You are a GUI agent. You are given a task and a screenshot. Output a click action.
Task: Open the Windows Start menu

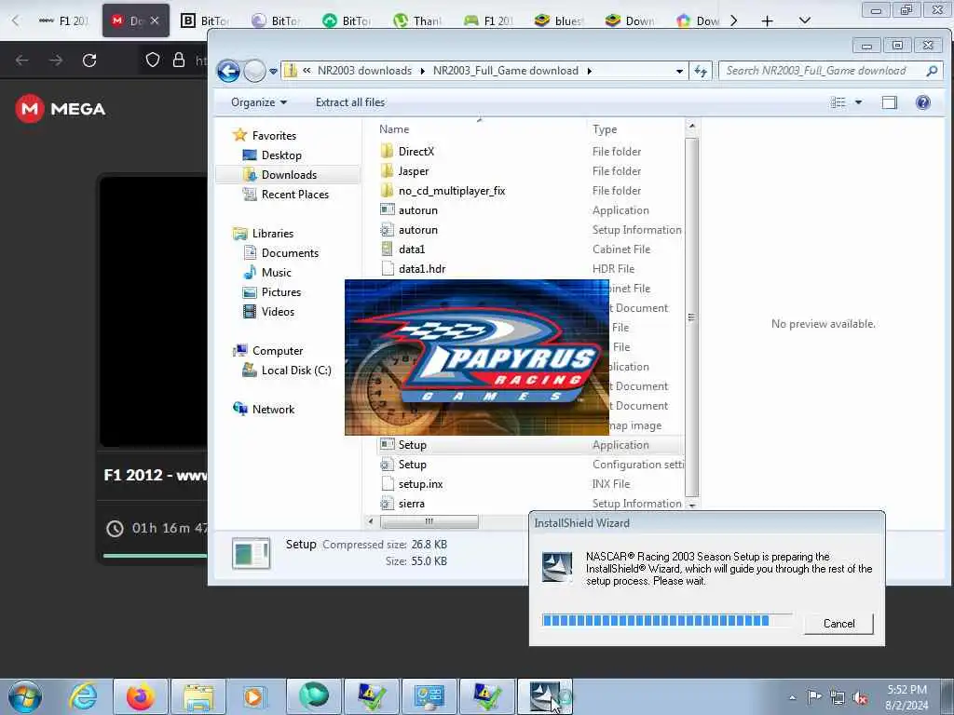click(25, 696)
